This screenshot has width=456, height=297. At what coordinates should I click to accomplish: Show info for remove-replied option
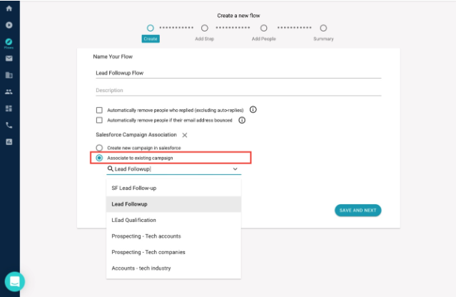coord(253,110)
